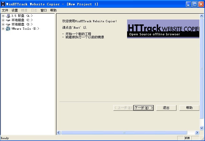Viewport: 205px width, 141px height.
Task: Expand the 本地磁盘 C: tree node
Action: click(x=3, y=20)
